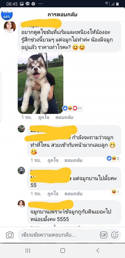Open the recent apps button

click(x=28, y=250)
